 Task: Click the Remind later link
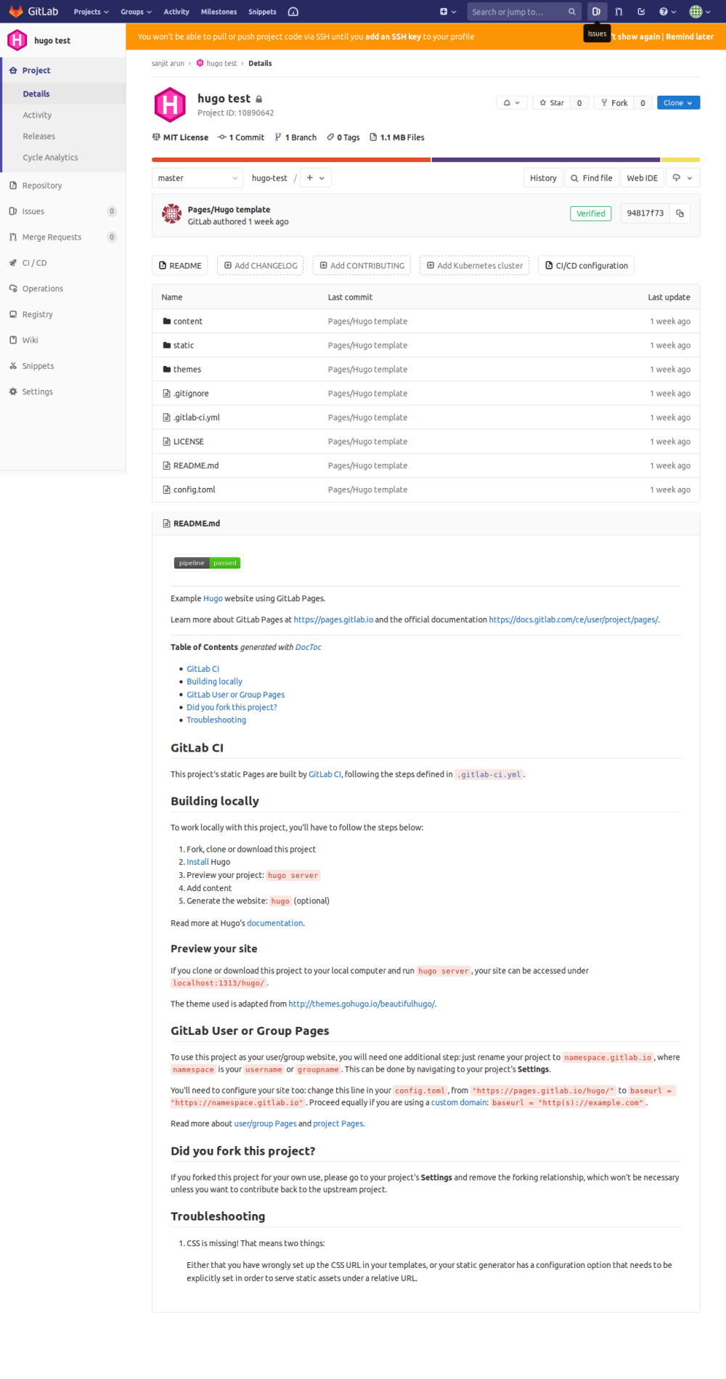point(689,36)
